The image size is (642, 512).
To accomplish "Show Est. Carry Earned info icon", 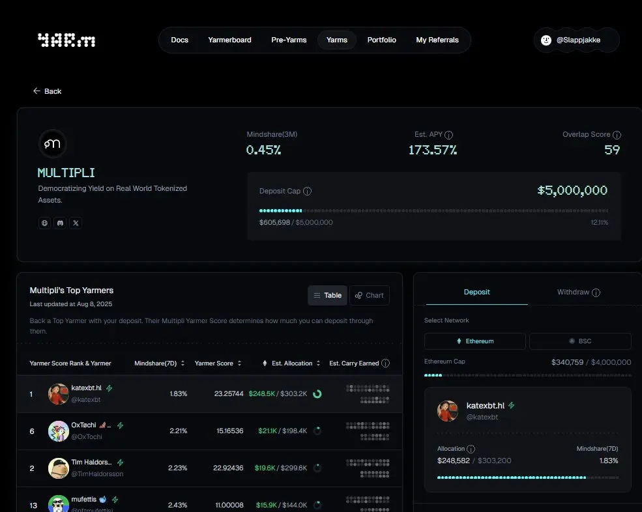I will 385,363.
